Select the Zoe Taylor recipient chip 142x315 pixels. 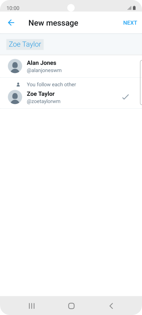pos(25,44)
